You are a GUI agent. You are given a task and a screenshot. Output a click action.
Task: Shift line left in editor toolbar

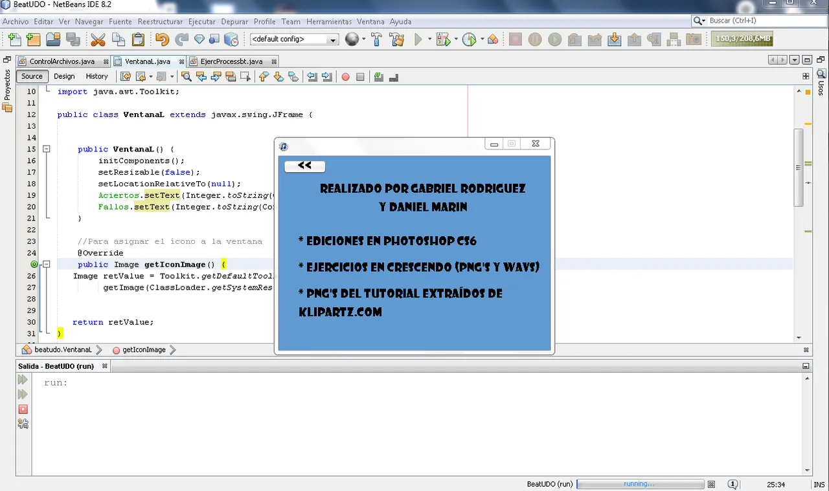point(312,76)
